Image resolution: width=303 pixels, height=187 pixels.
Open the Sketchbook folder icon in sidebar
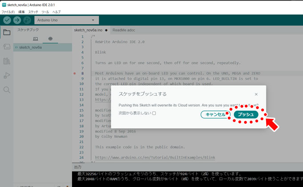[7, 32]
